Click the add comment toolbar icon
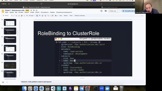Screen dimensions: 162x91 53,16
